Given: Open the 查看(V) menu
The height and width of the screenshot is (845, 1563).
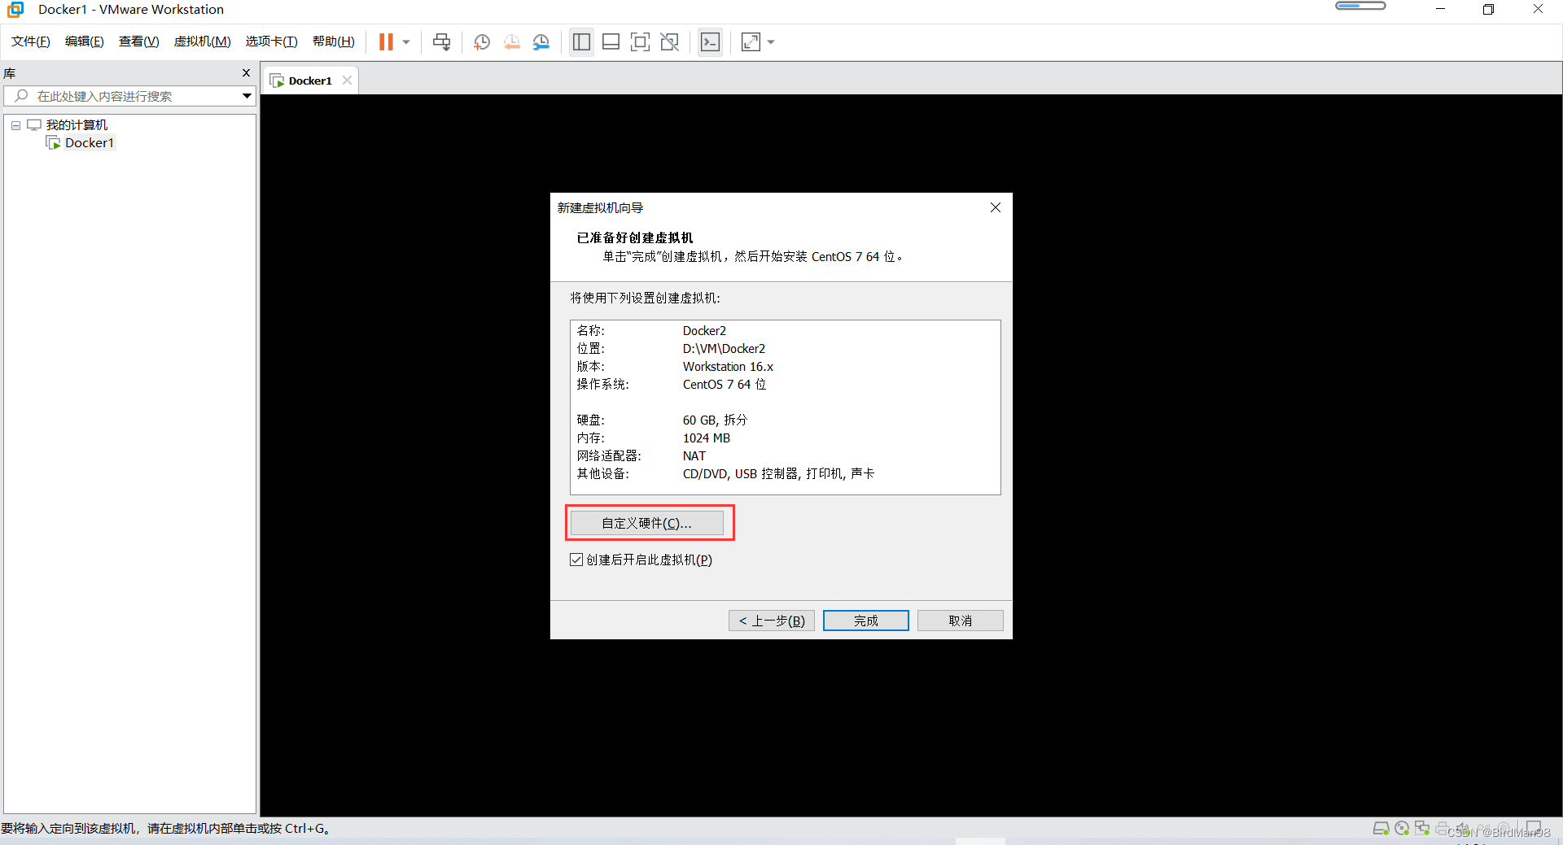Looking at the screenshot, I should click(139, 41).
